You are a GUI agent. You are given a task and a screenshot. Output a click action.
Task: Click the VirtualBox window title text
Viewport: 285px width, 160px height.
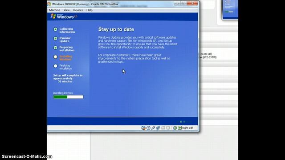[x=85, y=4]
